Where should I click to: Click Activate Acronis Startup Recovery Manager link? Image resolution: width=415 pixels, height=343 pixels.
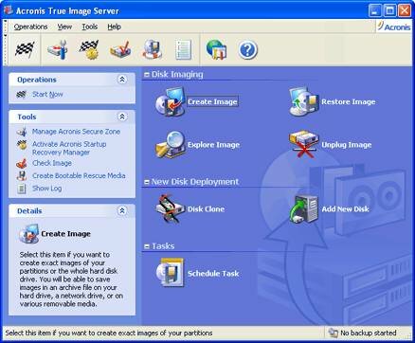(x=69, y=148)
